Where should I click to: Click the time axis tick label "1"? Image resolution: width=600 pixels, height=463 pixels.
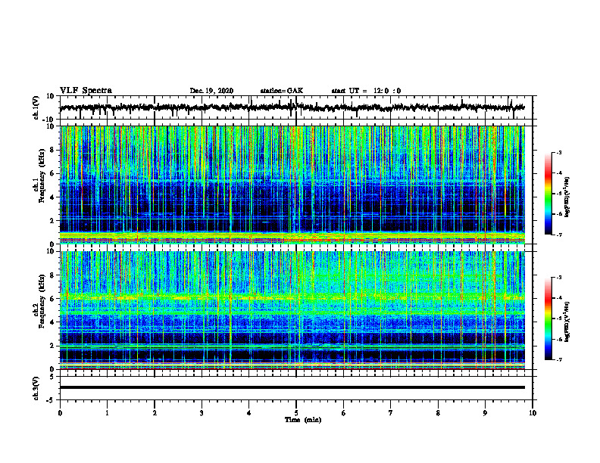coord(107,413)
